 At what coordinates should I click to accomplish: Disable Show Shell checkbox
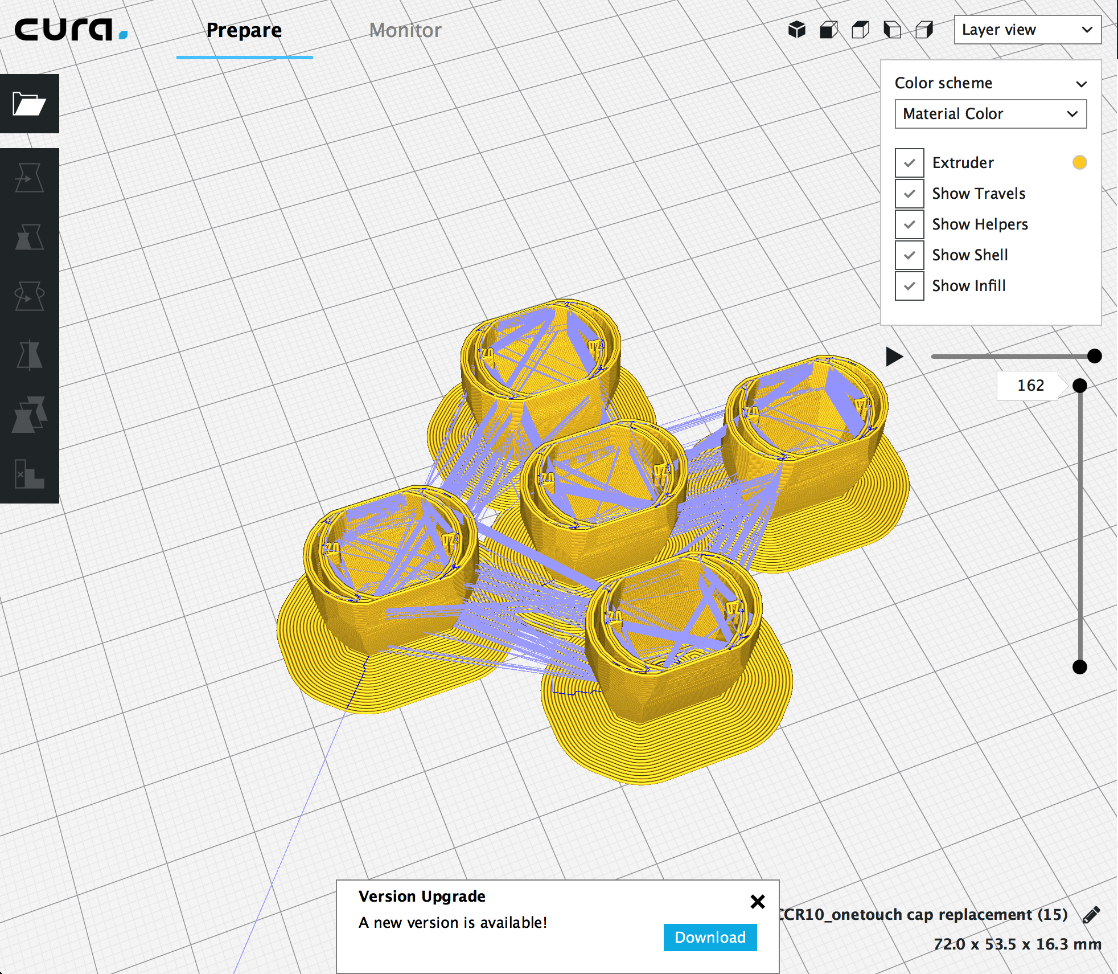[x=909, y=255]
